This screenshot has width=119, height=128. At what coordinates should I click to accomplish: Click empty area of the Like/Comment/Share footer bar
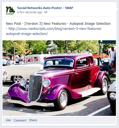click(x=75, y=120)
